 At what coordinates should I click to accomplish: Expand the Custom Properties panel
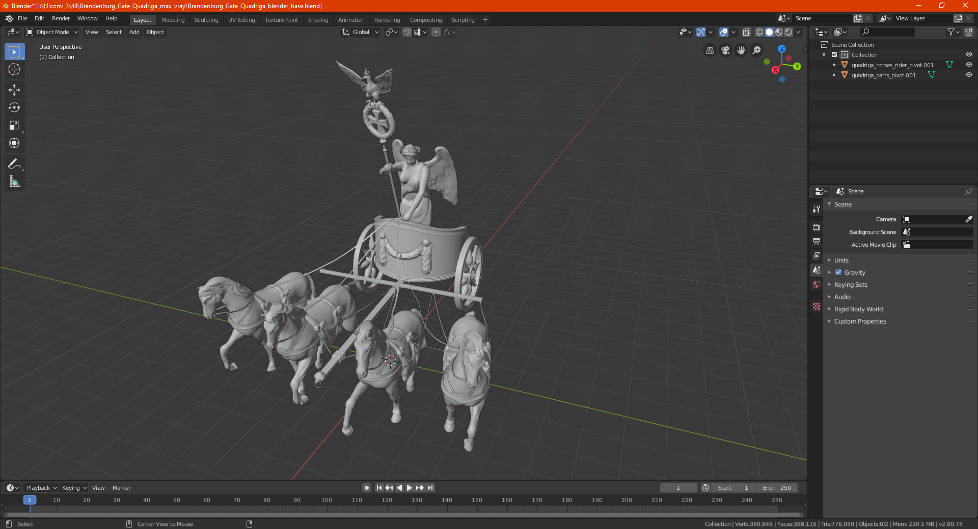860,321
